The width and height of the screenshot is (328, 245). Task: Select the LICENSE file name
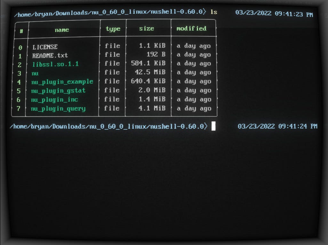tap(45, 47)
